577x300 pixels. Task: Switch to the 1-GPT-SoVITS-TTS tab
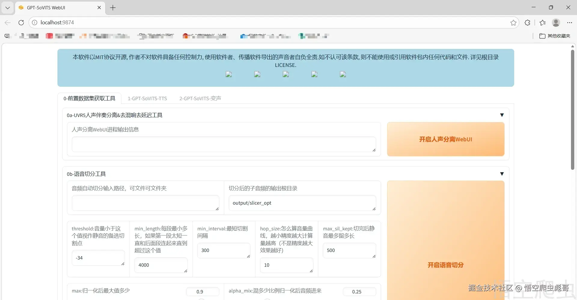[147, 98]
